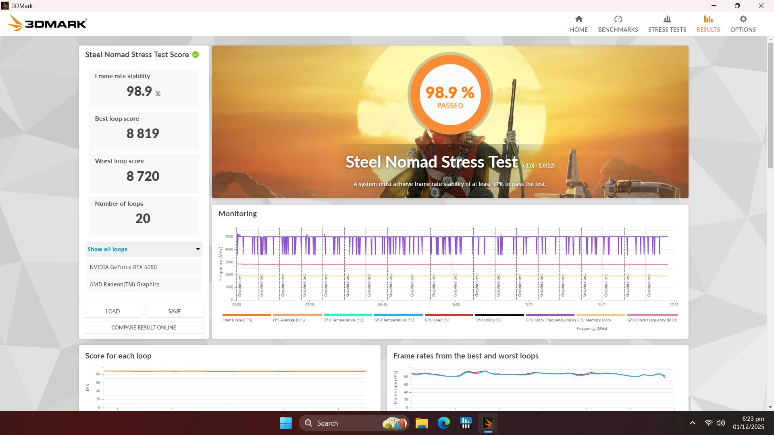774x435 pixels.
Task: Click Compare Result Online button
Action: coord(144,327)
